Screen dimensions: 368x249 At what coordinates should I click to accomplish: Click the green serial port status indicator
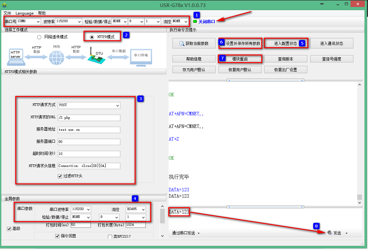pos(195,22)
